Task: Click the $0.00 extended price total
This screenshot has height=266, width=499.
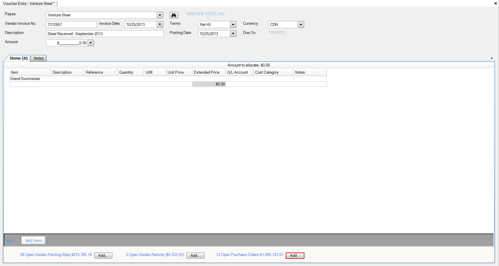Action: coord(209,84)
